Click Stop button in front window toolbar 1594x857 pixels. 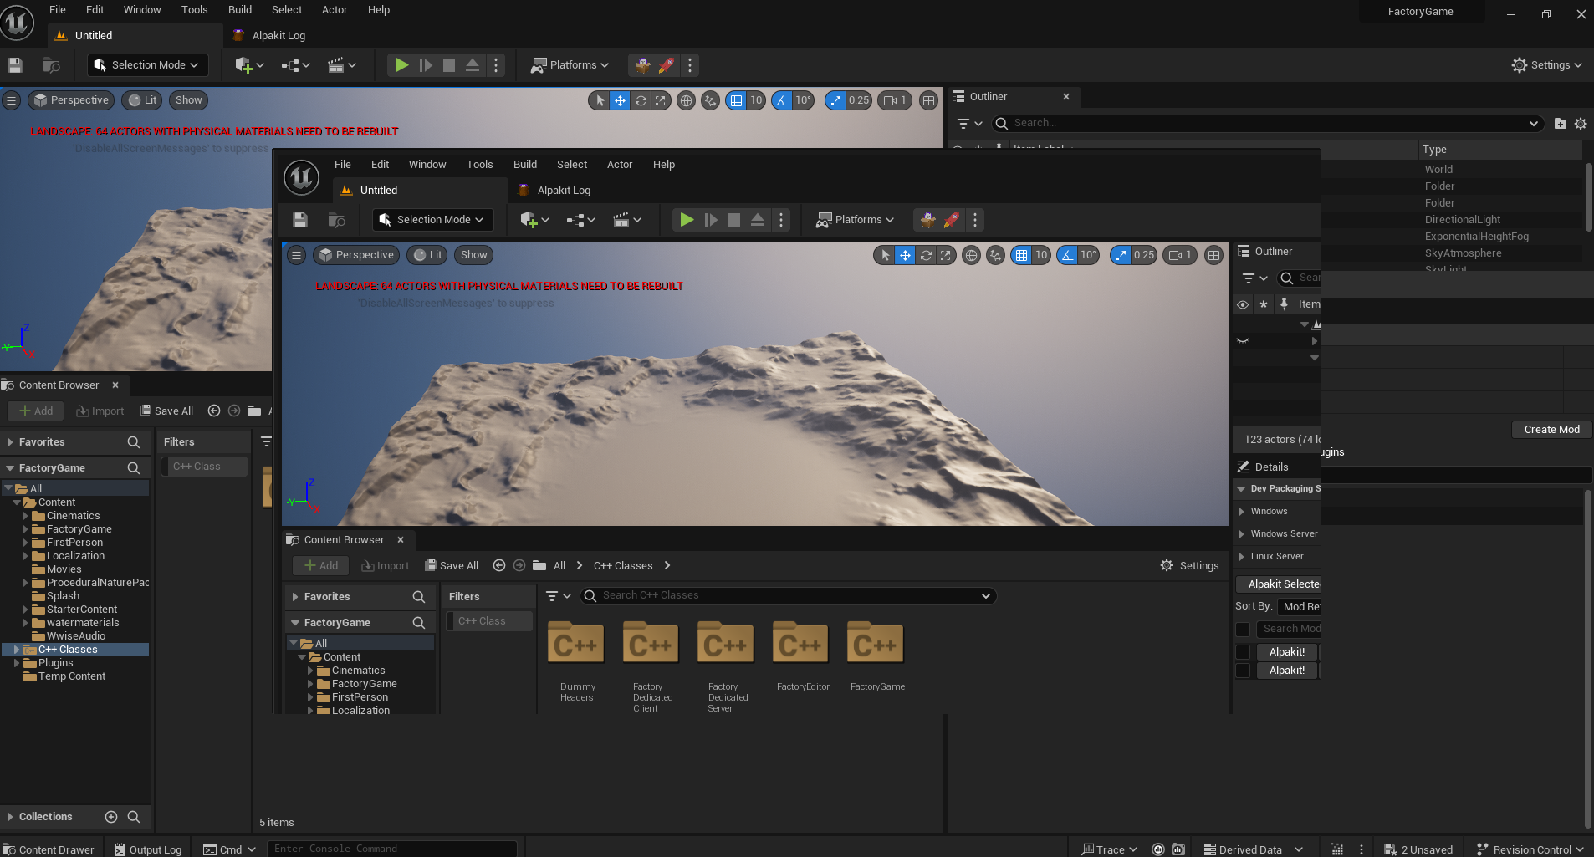tap(734, 220)
